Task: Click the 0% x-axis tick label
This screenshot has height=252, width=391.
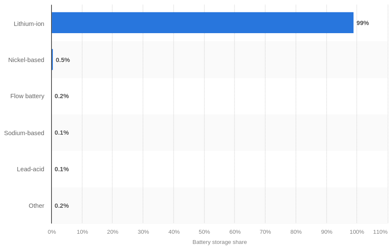Action: pyautogui.click(x=52, y=232)
